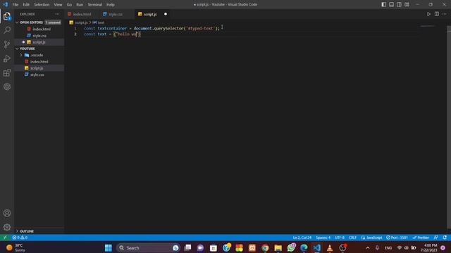Open editor More Actions ellipsis

coord(445,14)
